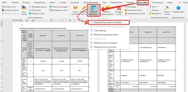Click the Заменить закладки button
Viewport: 188px width, 92px height.
(x=58, y=7)
